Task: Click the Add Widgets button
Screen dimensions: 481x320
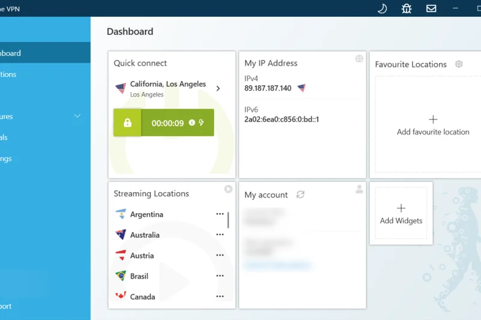Action: [401, 214]
